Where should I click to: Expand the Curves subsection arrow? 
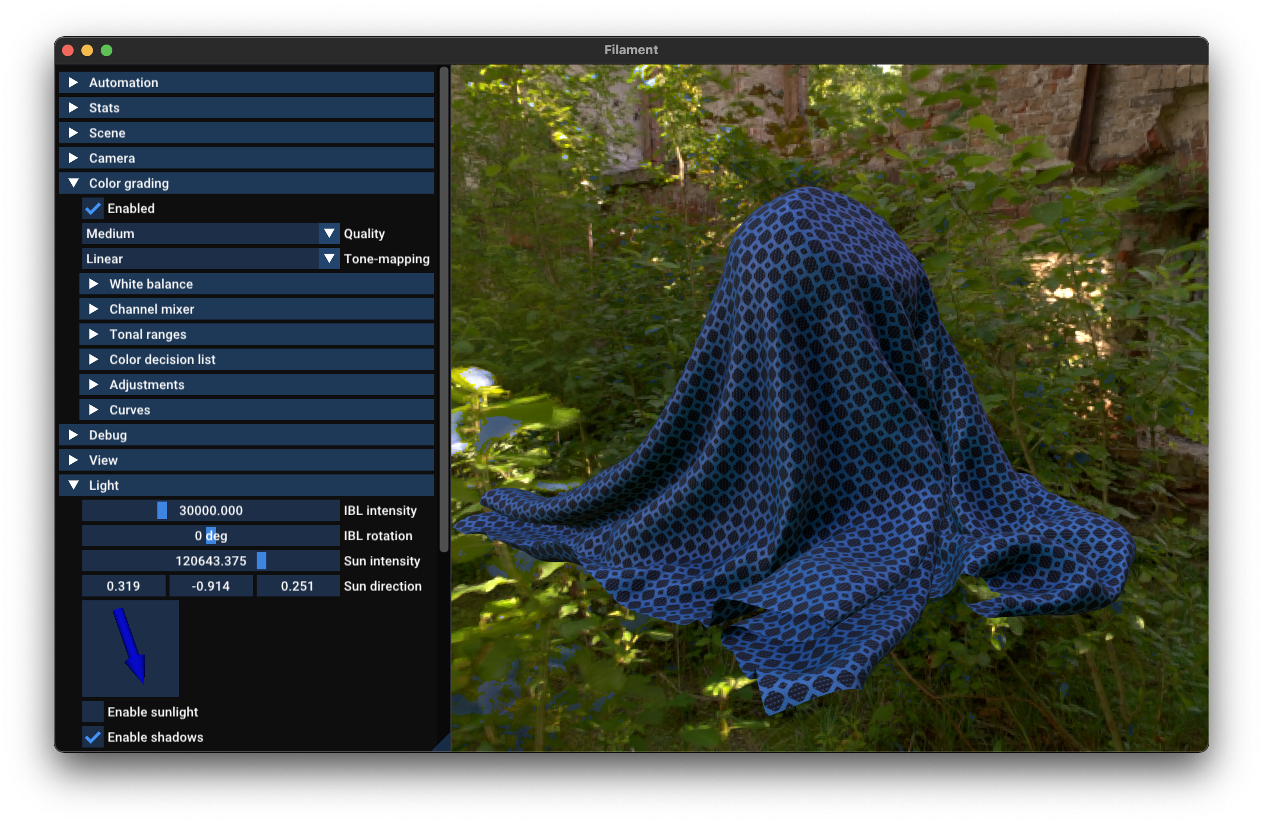(94, 410)
